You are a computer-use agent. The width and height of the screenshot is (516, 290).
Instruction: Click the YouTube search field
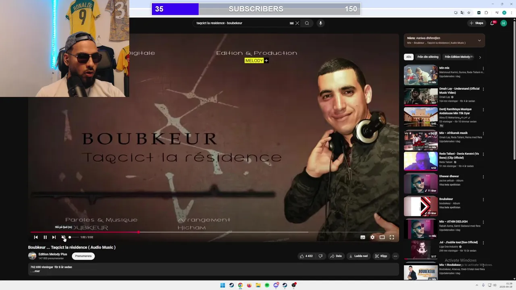point(242,23)
